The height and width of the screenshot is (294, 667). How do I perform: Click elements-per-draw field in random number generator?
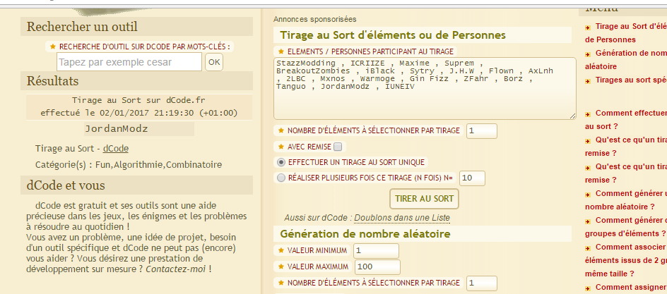[482, 283]
